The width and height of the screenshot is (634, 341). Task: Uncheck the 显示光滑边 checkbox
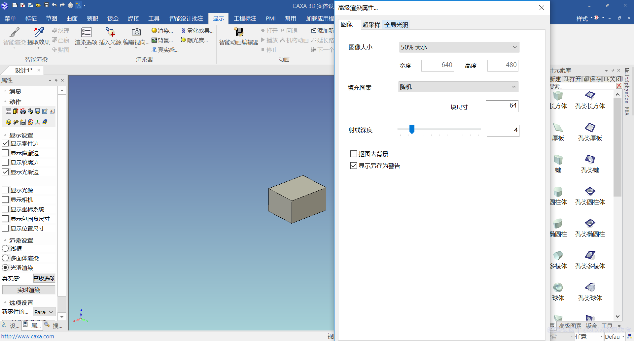tap(5, 172)
